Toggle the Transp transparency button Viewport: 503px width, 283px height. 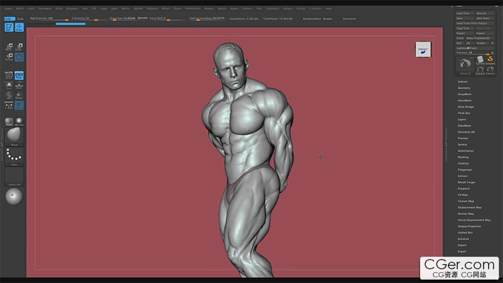pyautogui.click(x=19, y=95)
